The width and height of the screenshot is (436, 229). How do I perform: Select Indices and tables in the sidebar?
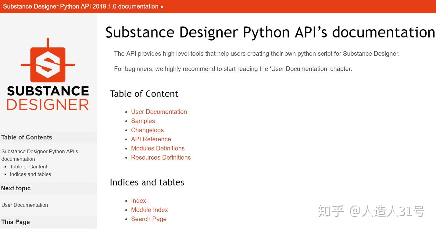pos(30,174)
